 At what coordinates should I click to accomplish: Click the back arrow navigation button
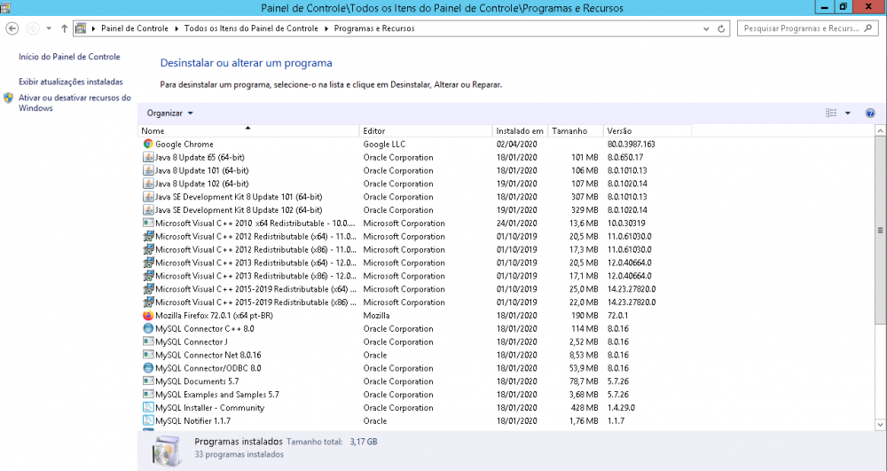tap(12, 28)
